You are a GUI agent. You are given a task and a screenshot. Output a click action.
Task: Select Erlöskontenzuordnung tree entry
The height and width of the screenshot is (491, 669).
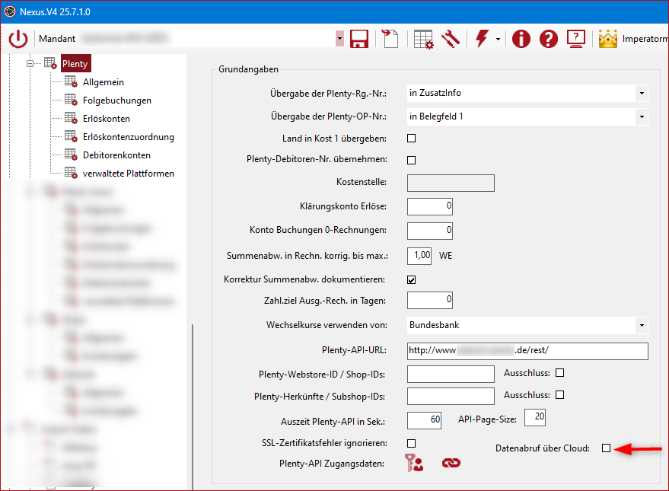click(x=129, y=137)
